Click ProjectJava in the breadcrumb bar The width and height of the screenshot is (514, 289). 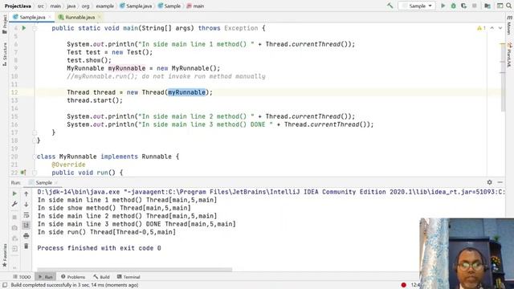[18, 6]
